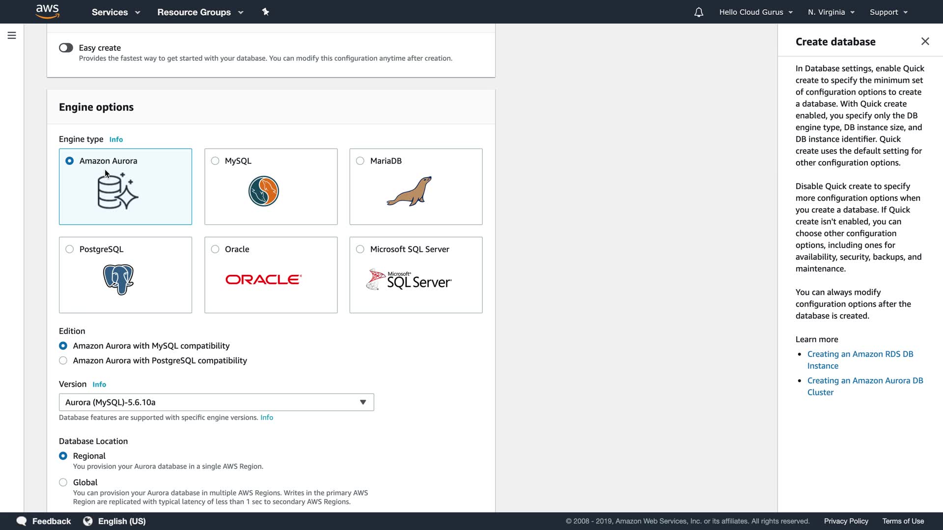Select Global database location
The image size is (943, 530).
point(63,482)
